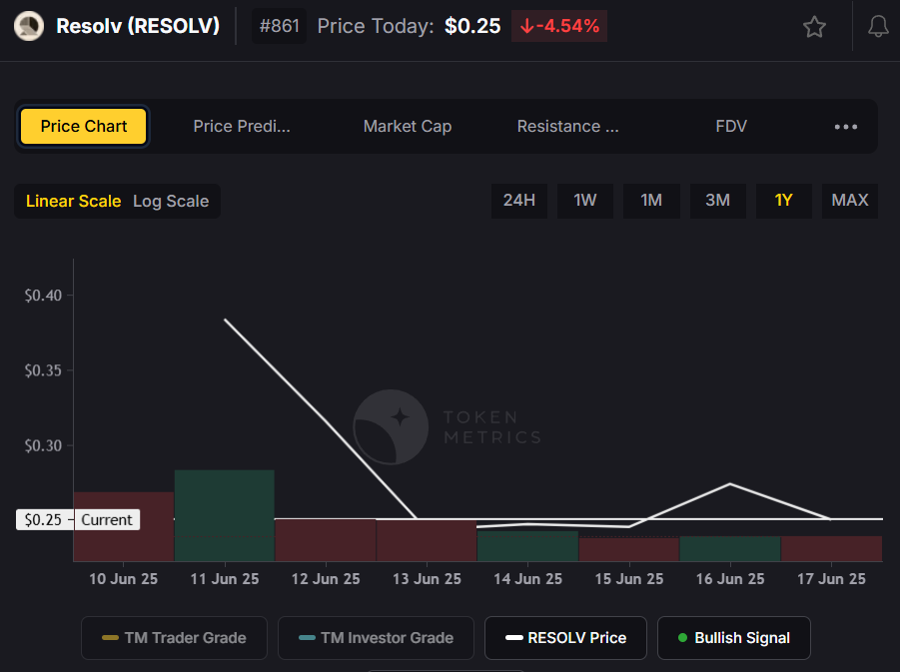Click the 17 Jun 25 axis label
Screen dimensions: 900x672
click(831, 578)
